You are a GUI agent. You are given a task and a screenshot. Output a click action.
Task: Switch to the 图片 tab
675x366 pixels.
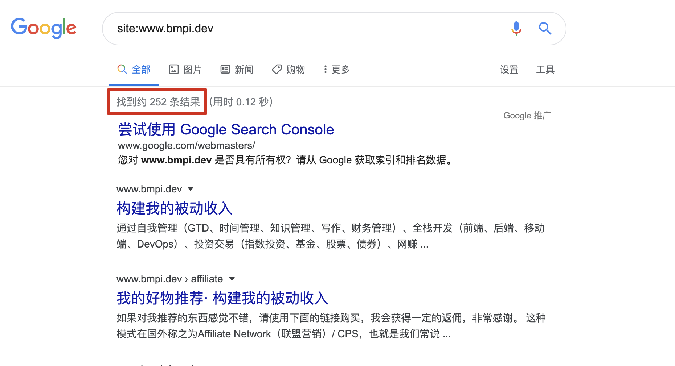(192, 69)
